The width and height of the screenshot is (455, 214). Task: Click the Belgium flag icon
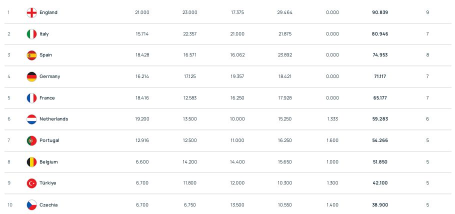pyautogui.click(x=31, y=162)
